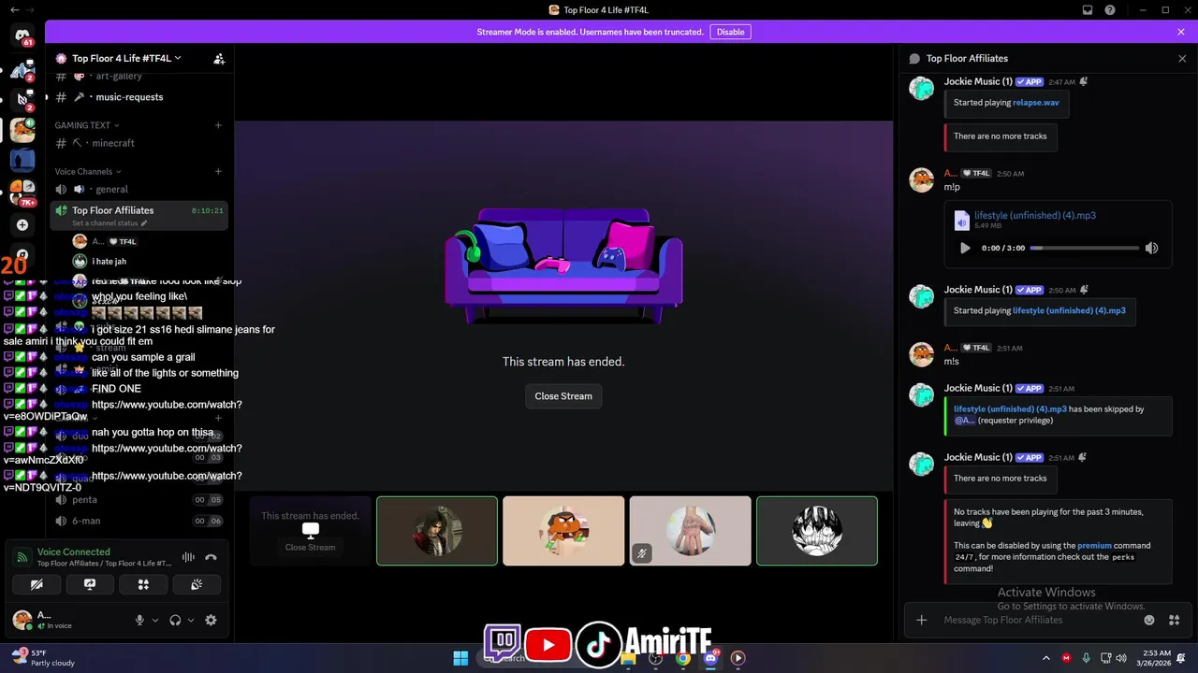
Task: Open the invite members icon beside server name
Action: pyautogui.click(x=219, y=58)
